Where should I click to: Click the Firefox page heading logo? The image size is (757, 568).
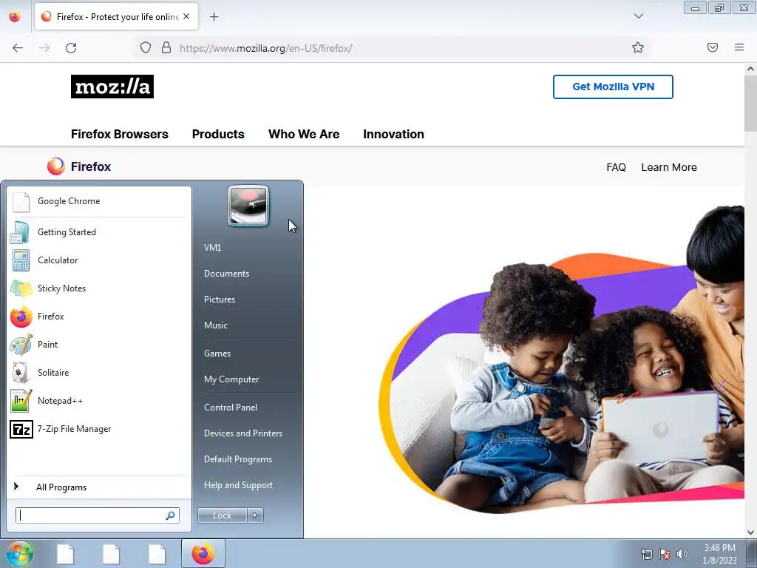(x=79, y=166)
